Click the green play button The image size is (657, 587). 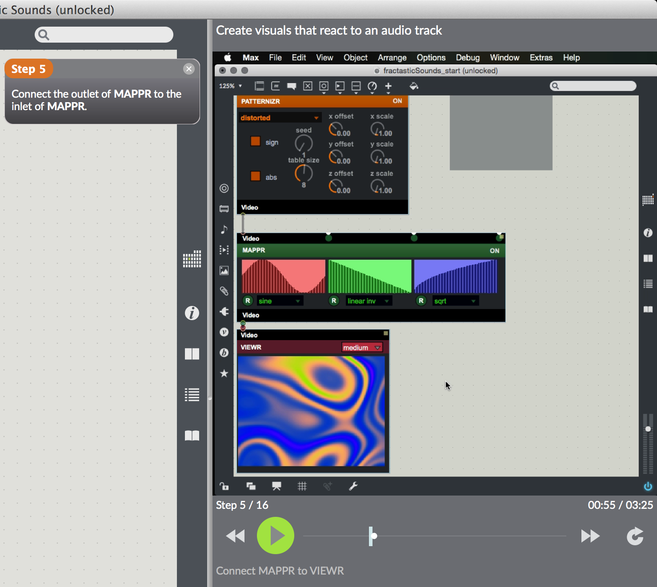pos(275,535)
